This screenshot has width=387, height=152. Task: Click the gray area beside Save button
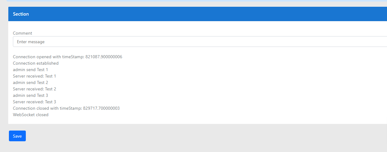184,136
